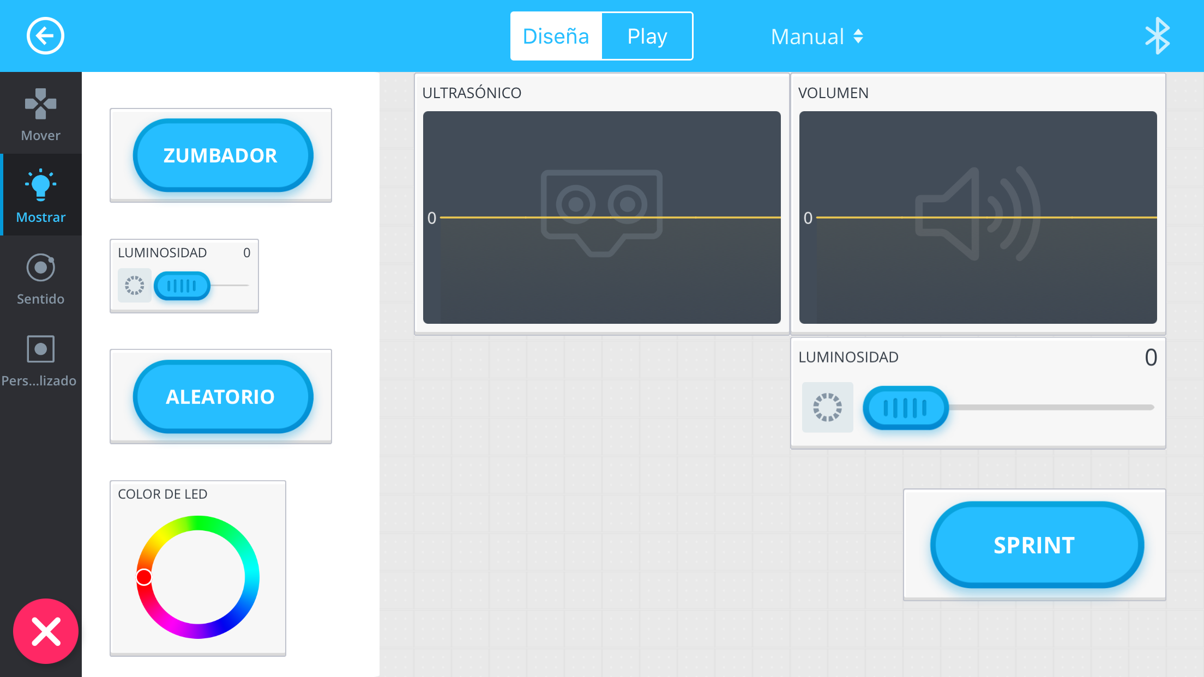1204x677 pixels.
Task: Open the Manual dropdown selector
Action: [808, 37]
